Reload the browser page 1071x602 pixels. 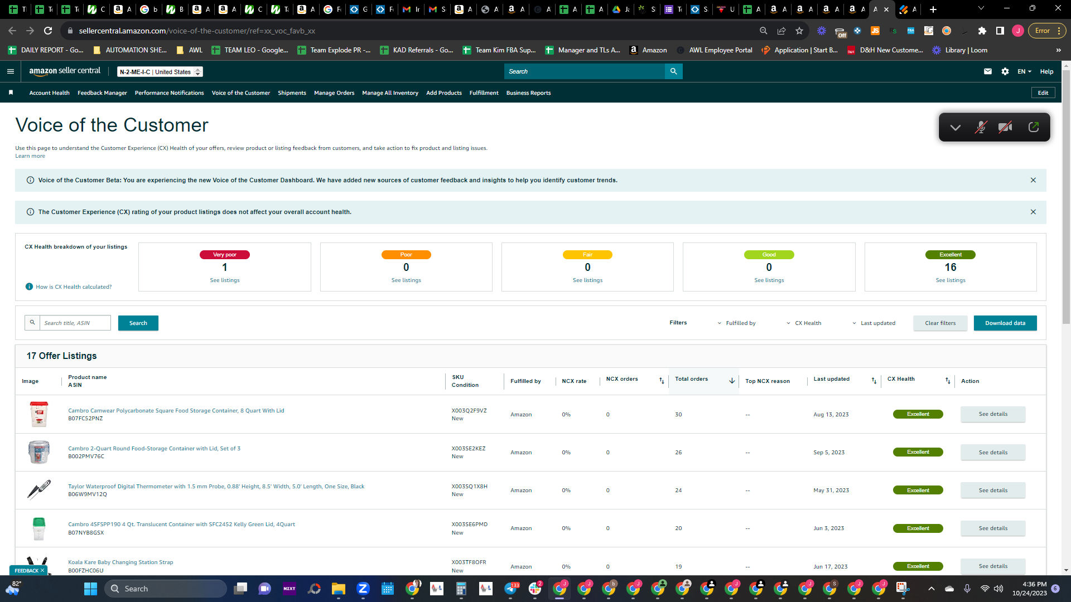[x=48, y=31]
